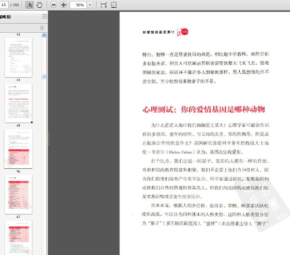Click the name Helen Fisher in the paragraph
Viewport: 290px width, 255px height.
(x=180, y=152)
